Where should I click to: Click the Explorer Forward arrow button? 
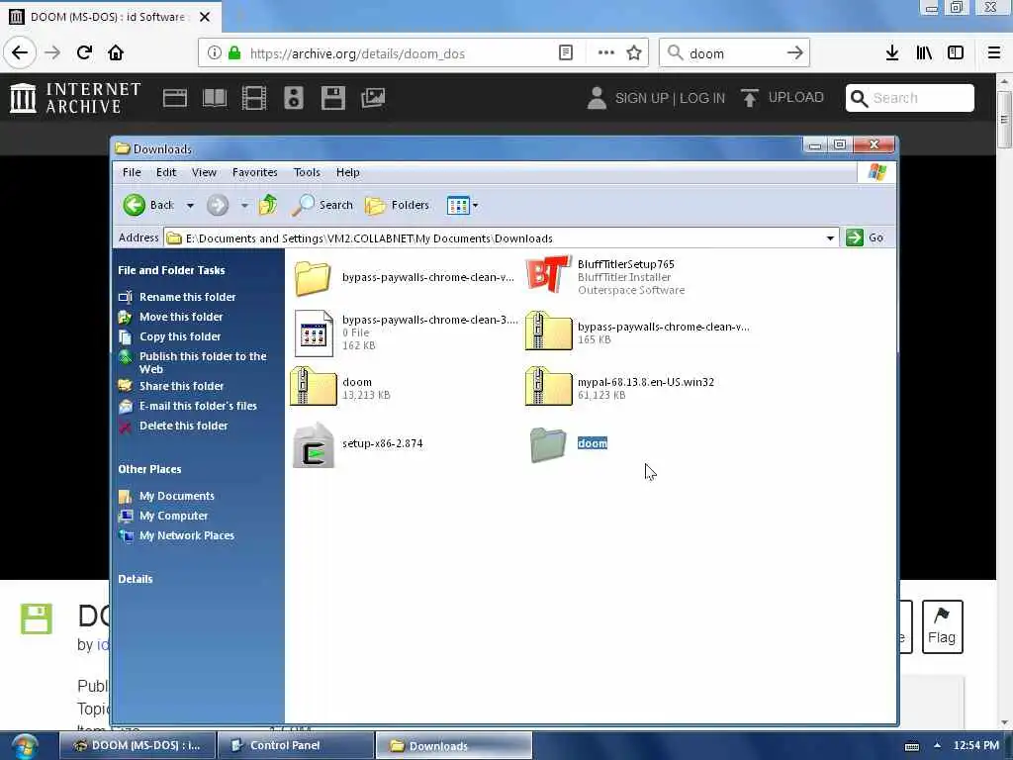pos(218,206)
